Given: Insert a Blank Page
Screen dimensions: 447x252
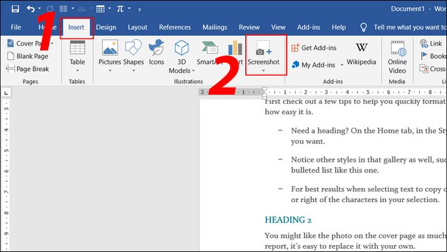Looking at the screenshot, I should pyautogui.click(x=27, y=56).
